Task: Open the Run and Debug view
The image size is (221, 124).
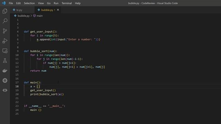Action: point(5,41)
